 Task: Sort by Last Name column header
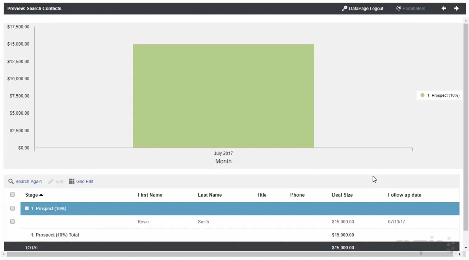210,195
